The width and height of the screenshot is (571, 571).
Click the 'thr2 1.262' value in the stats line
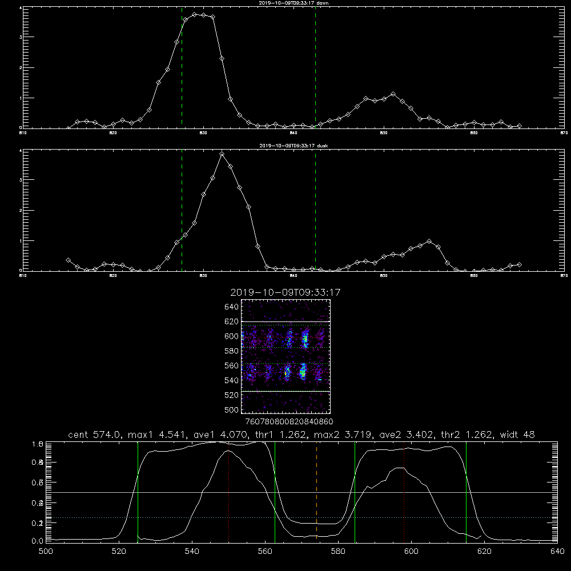tap(467, 435)
